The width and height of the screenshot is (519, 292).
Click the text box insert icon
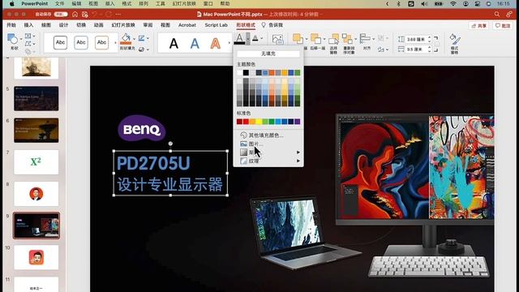click(x=28, y=36)
